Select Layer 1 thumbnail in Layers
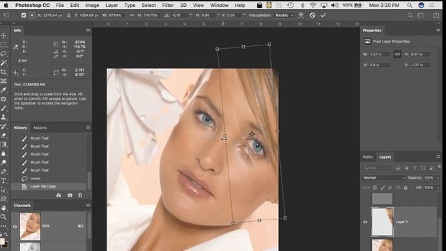Screen dimensions: 446x251 pyautogui.click(x=383, y=222)
